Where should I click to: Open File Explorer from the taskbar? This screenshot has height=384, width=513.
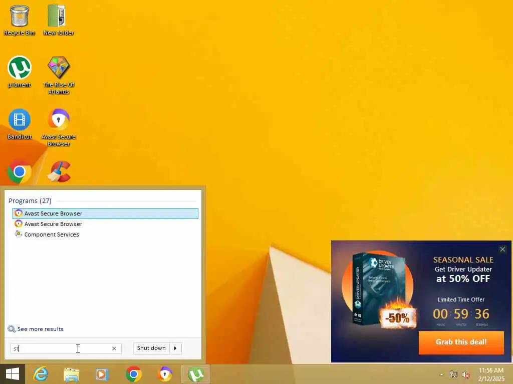pyautogui.click(x=71, y=374)
